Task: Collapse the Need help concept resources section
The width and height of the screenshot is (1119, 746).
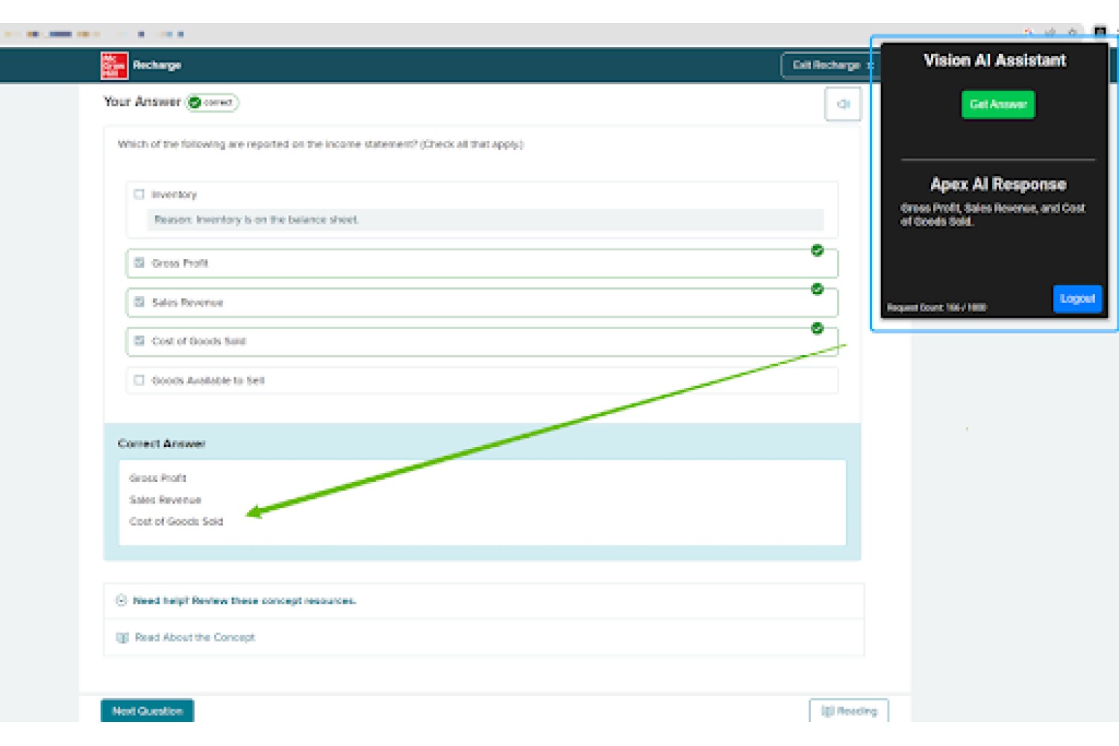Action: point(122,601)
